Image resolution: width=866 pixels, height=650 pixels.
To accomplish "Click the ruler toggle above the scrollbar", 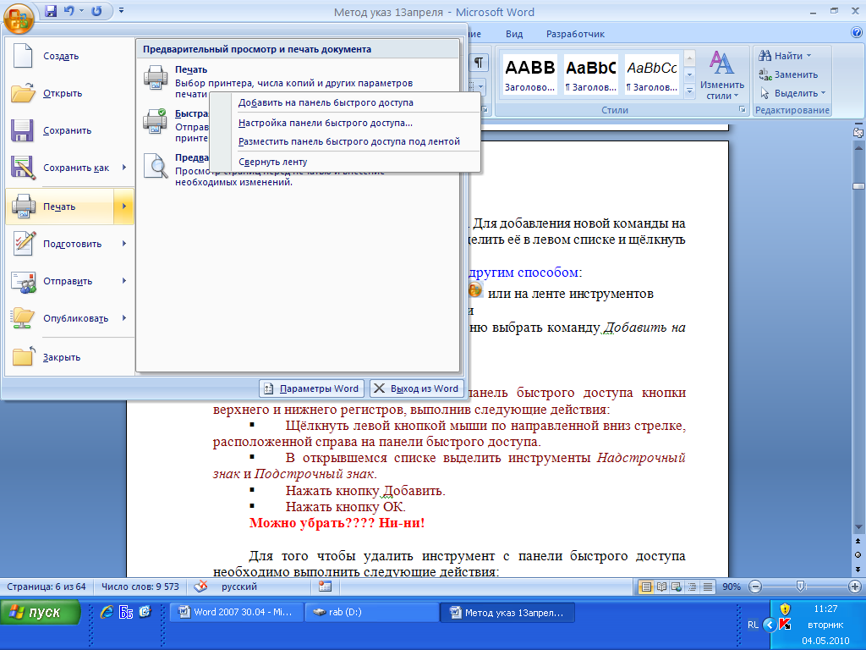I will click(x=858, y=133).
